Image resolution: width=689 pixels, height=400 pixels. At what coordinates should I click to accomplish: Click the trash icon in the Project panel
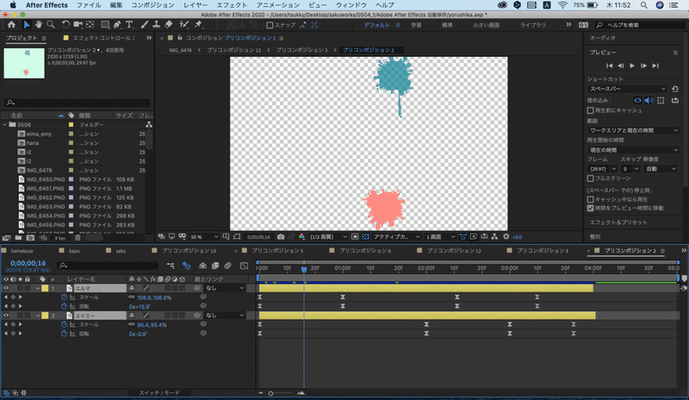coord(78,238)
